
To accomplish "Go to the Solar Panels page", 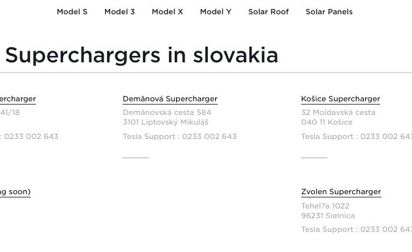I will [329, 12].
